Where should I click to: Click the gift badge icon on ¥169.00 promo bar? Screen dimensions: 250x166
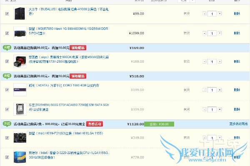pyautogui.click(x=7, y=48)
